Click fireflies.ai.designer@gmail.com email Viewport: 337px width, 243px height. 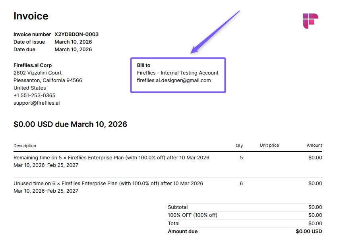pyautogui.click(x=174, y=80)
